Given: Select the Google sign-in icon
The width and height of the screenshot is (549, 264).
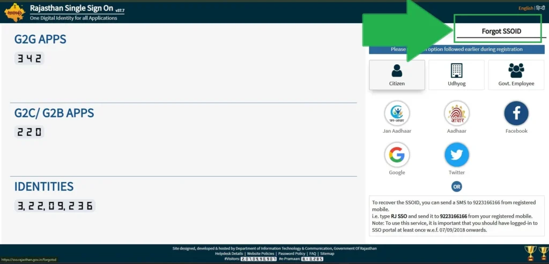Looking at the screenshot, I should click(x=397, y=155).
